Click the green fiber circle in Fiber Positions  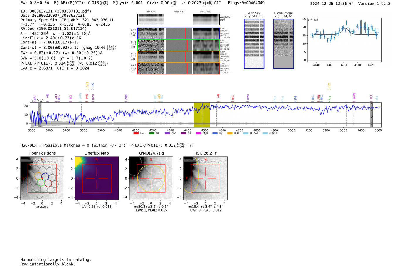[41, 182]
